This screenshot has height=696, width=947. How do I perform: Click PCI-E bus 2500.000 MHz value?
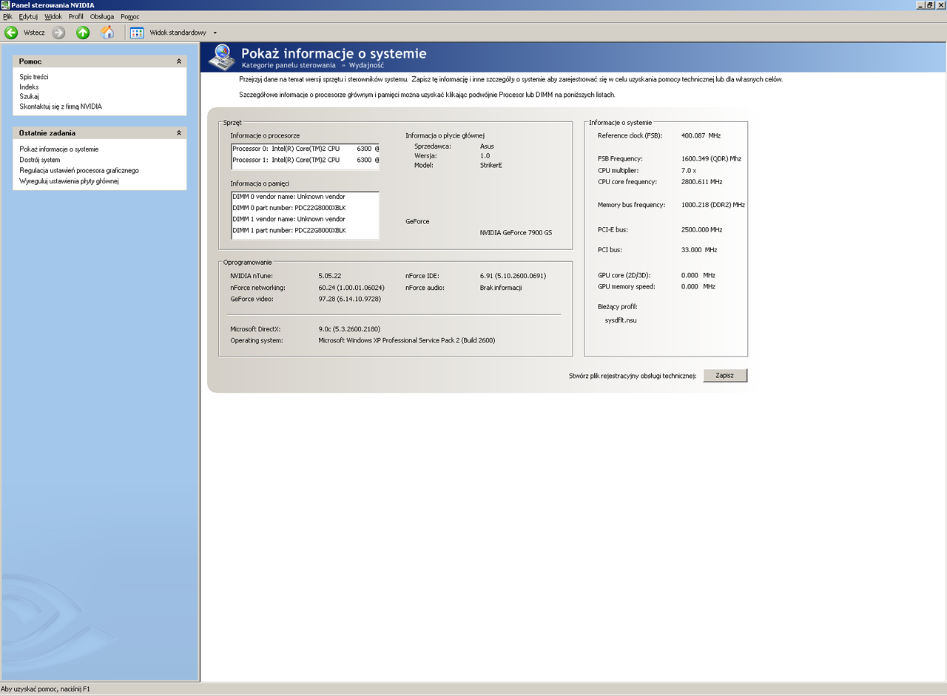tap(701, 230)
